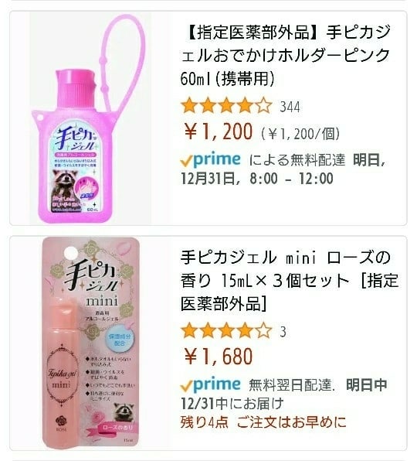Click the 12/31中にお届け delivery text
The height and width of the screenshot is (461, 417).
coord(232,404)
